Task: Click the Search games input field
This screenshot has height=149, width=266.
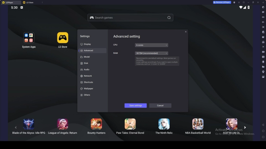Action: 130,17
